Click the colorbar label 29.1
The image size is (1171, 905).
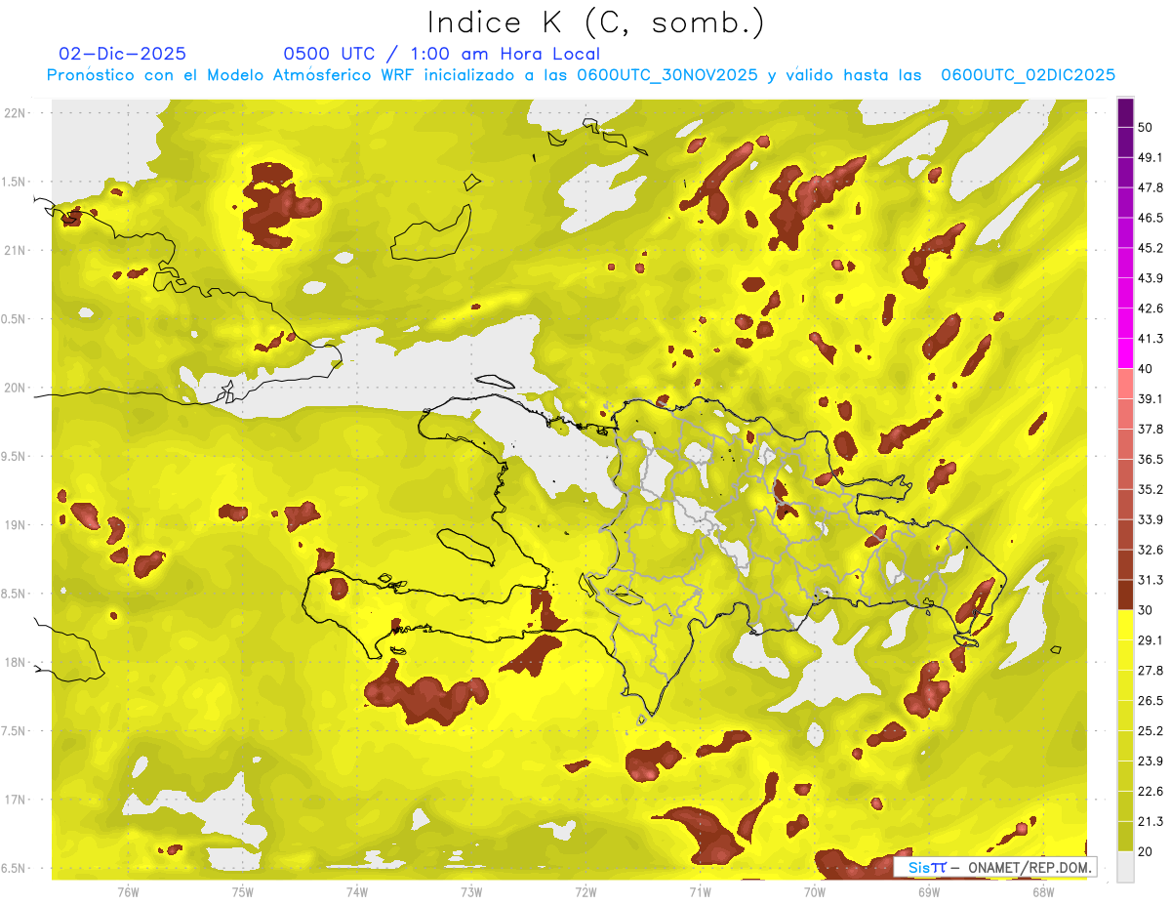point(1151,640)
